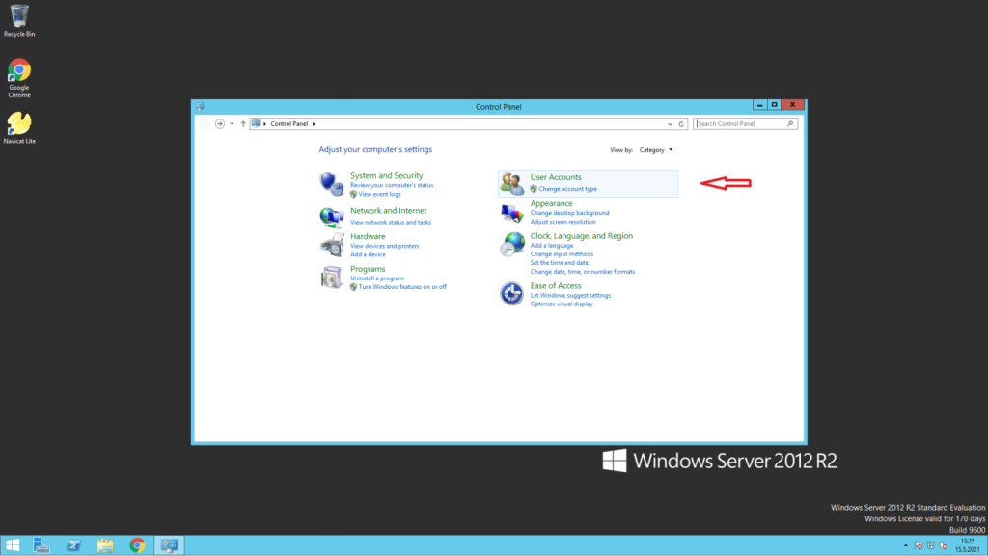
Task: Open the Ease of Access category link
Action: [556, 285]
